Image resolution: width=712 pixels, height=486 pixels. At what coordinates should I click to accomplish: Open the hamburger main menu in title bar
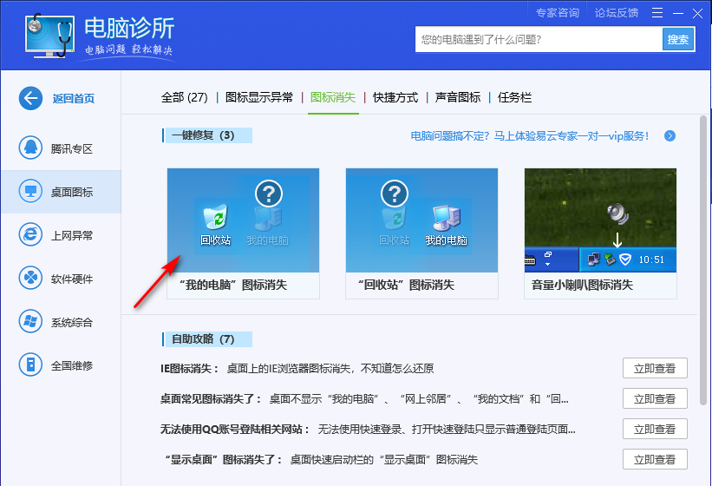point(656,12)
